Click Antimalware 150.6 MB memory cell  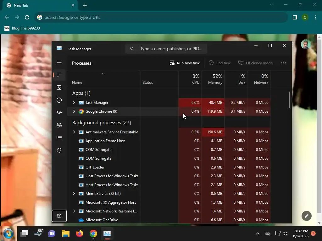click(213, 132)
